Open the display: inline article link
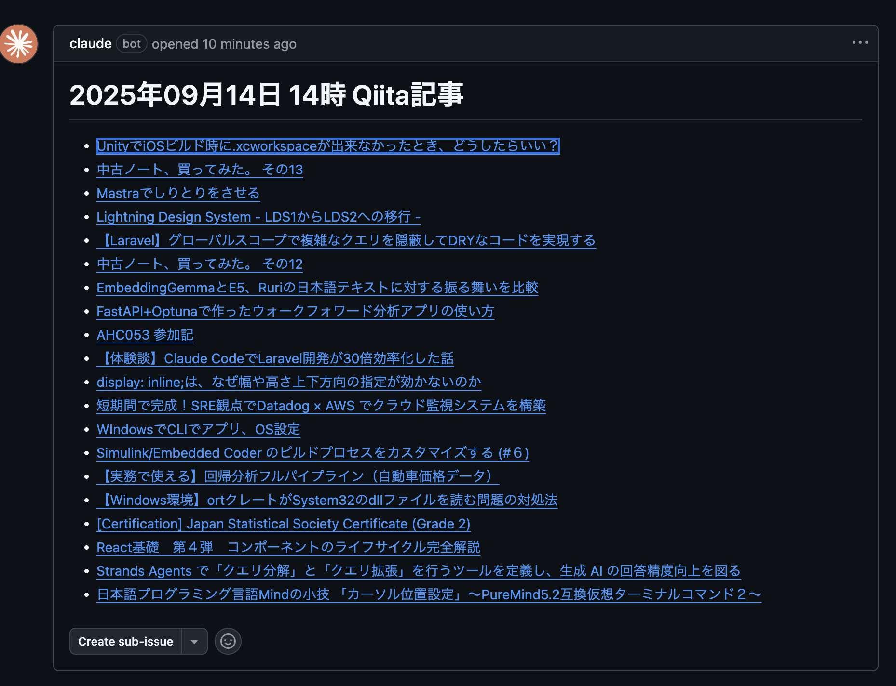This screenshot has width=896, height=686. tap(288, 382)
